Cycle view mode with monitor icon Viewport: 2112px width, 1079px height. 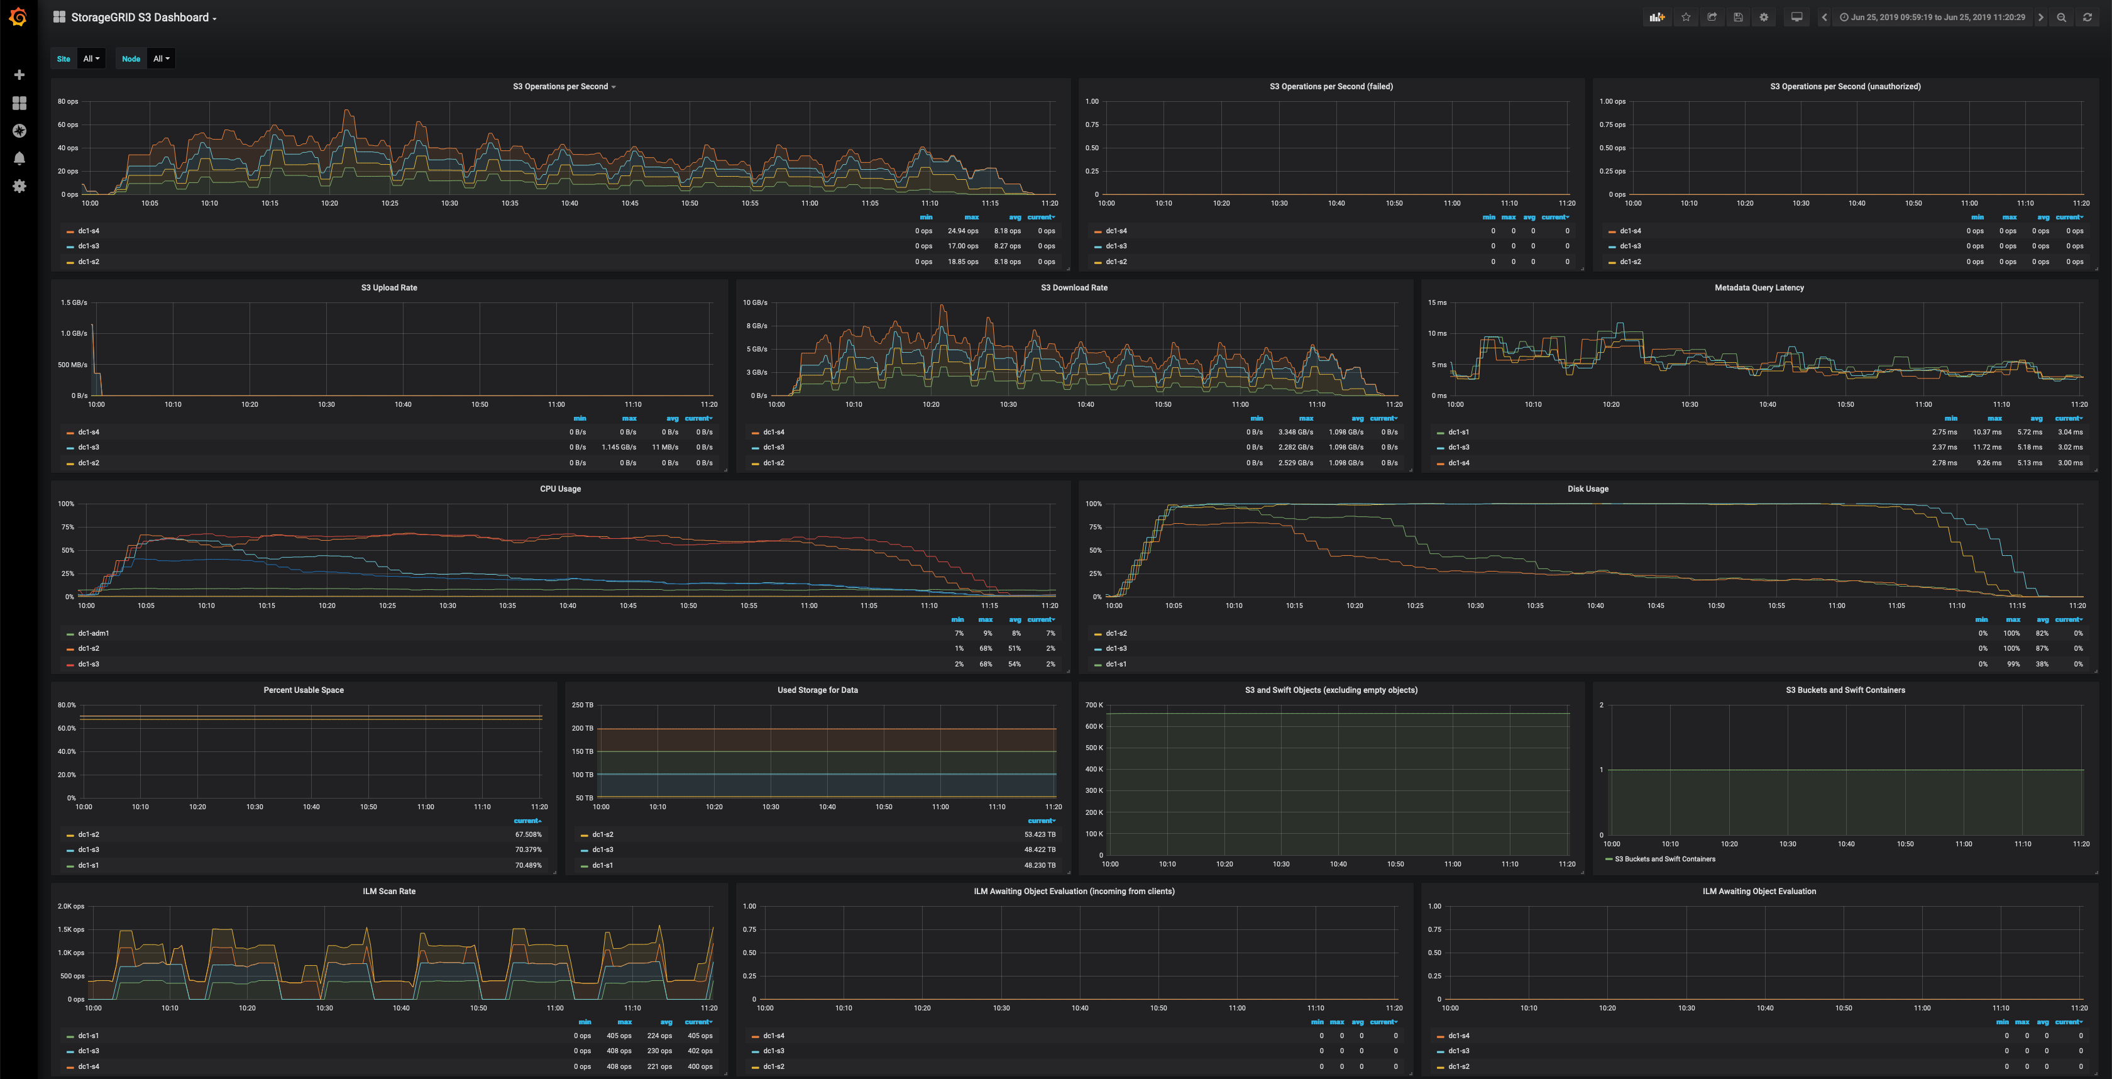click(1796, 17)
